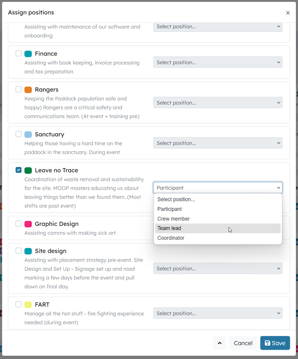Click the scroll-to-top arrow button
298x359 pixels.
219,343
